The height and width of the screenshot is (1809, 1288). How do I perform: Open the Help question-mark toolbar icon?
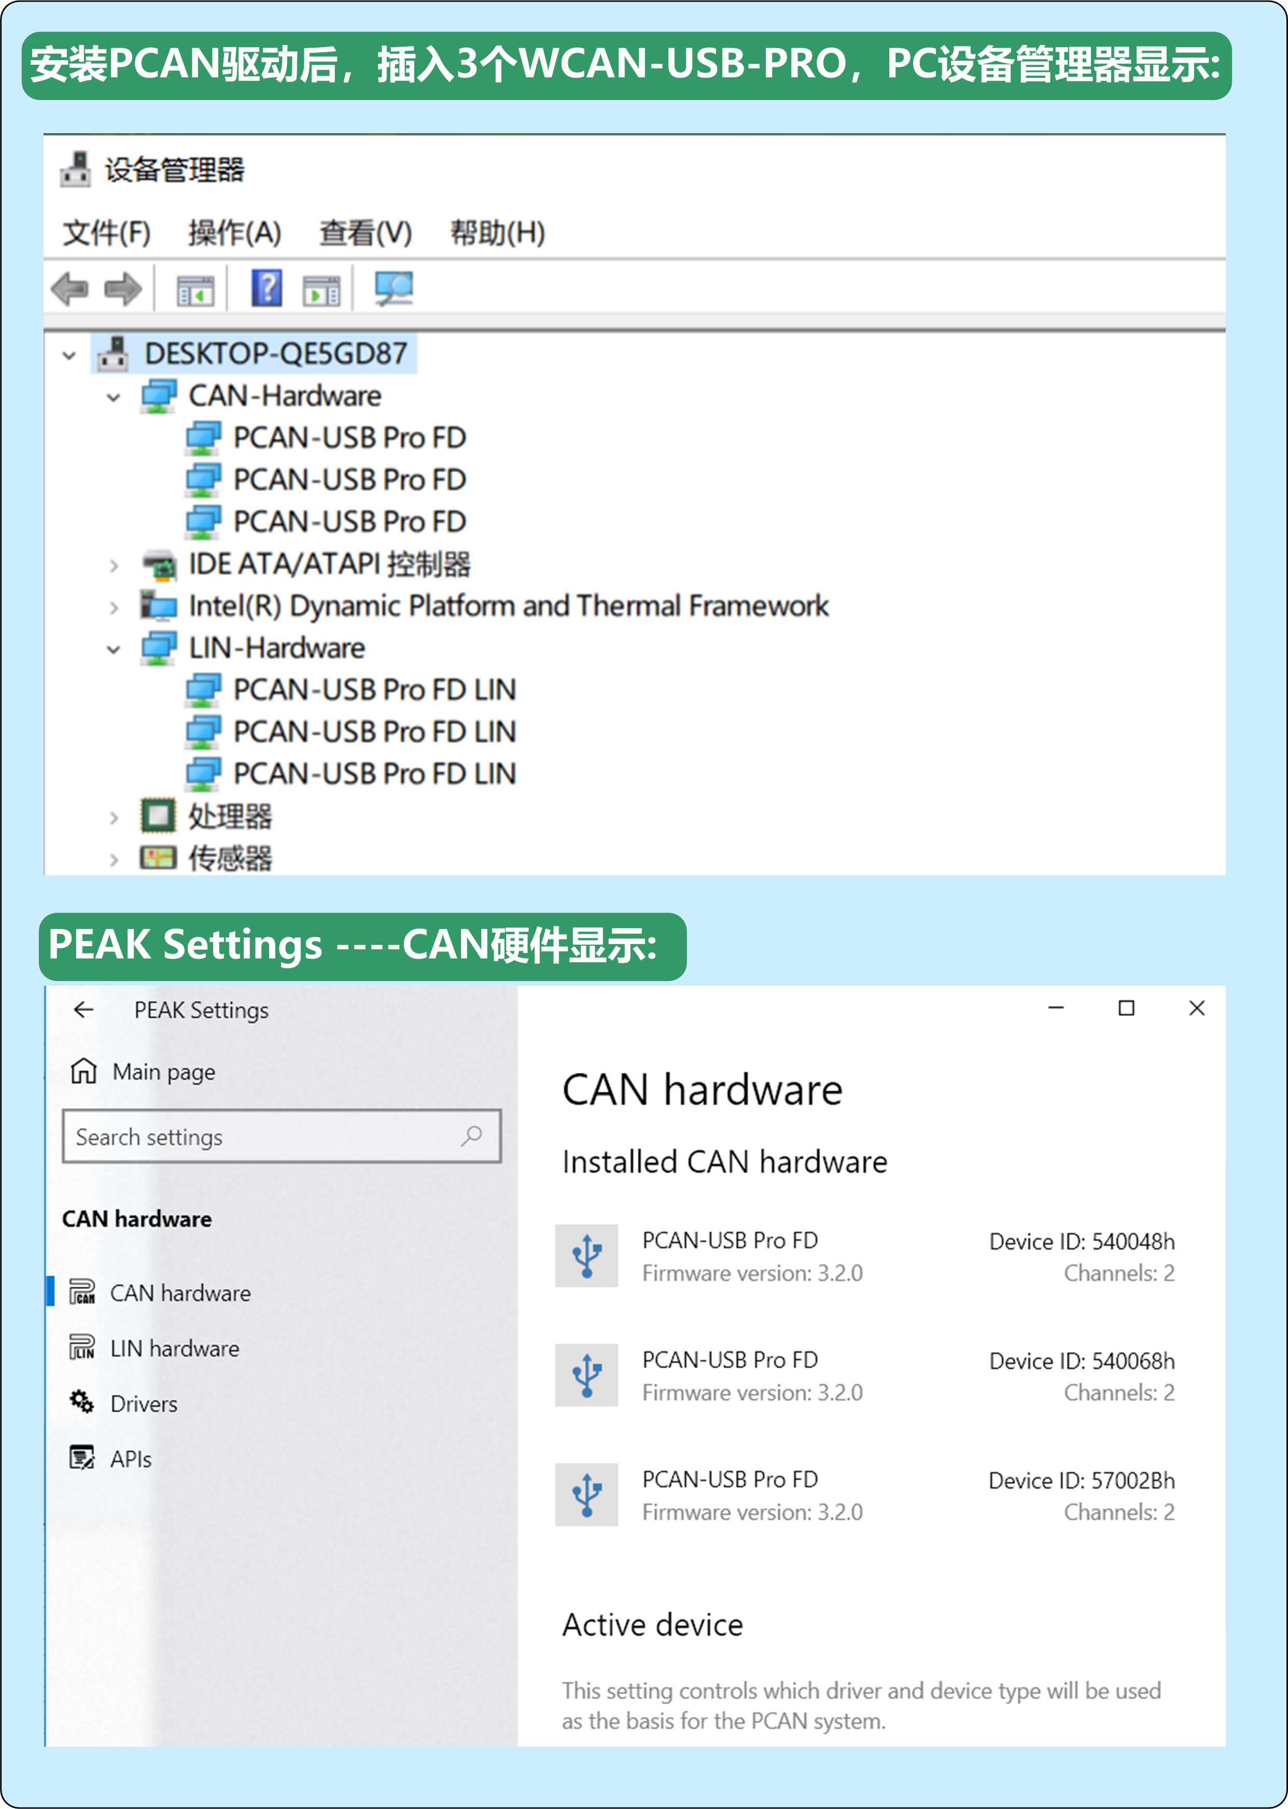click(x=267, y=288)
